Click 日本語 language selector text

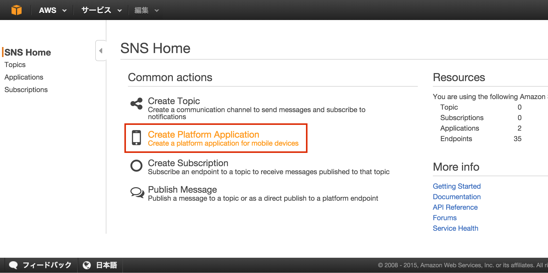(x=107, y=265)
